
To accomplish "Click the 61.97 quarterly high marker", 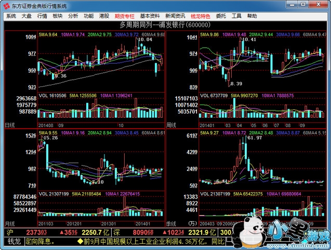I will [255, 138].
